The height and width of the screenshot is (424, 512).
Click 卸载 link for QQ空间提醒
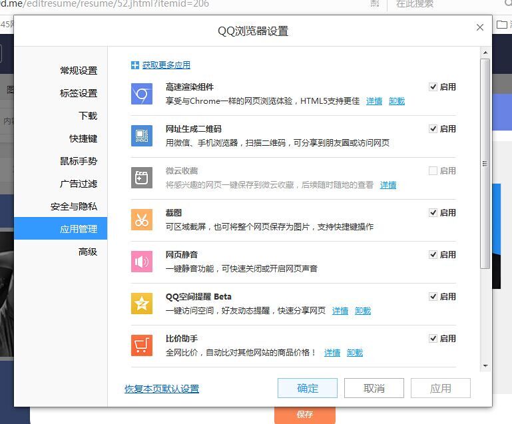tap(363, 311)
